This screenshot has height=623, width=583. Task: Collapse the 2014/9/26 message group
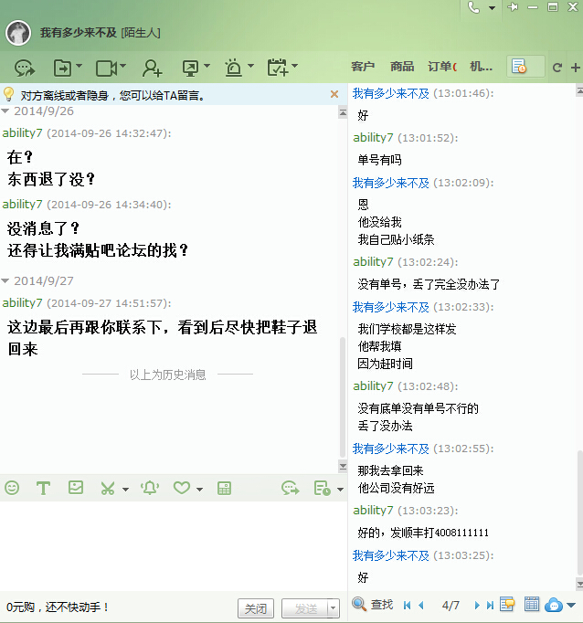pos(5,111)
